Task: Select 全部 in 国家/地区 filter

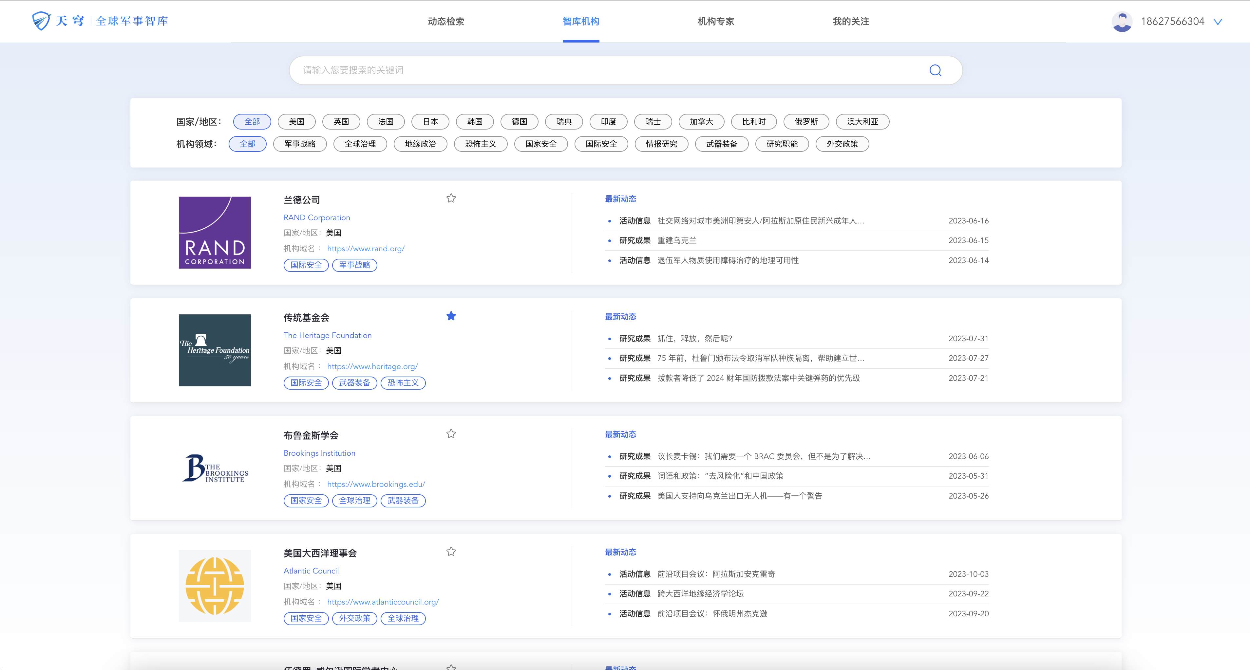Action: tap(252, 122)
